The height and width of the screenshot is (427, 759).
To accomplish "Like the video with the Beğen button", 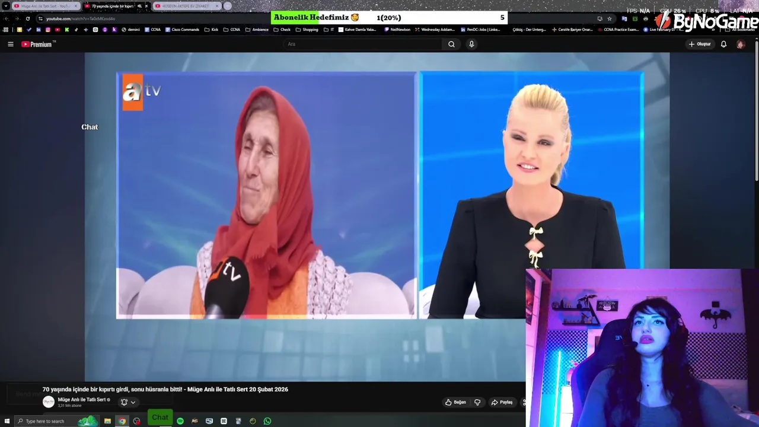I will click(455, 402).
